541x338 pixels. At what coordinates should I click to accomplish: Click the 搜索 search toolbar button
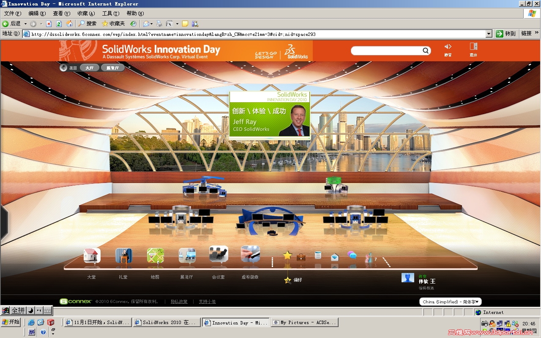(87, 24)
